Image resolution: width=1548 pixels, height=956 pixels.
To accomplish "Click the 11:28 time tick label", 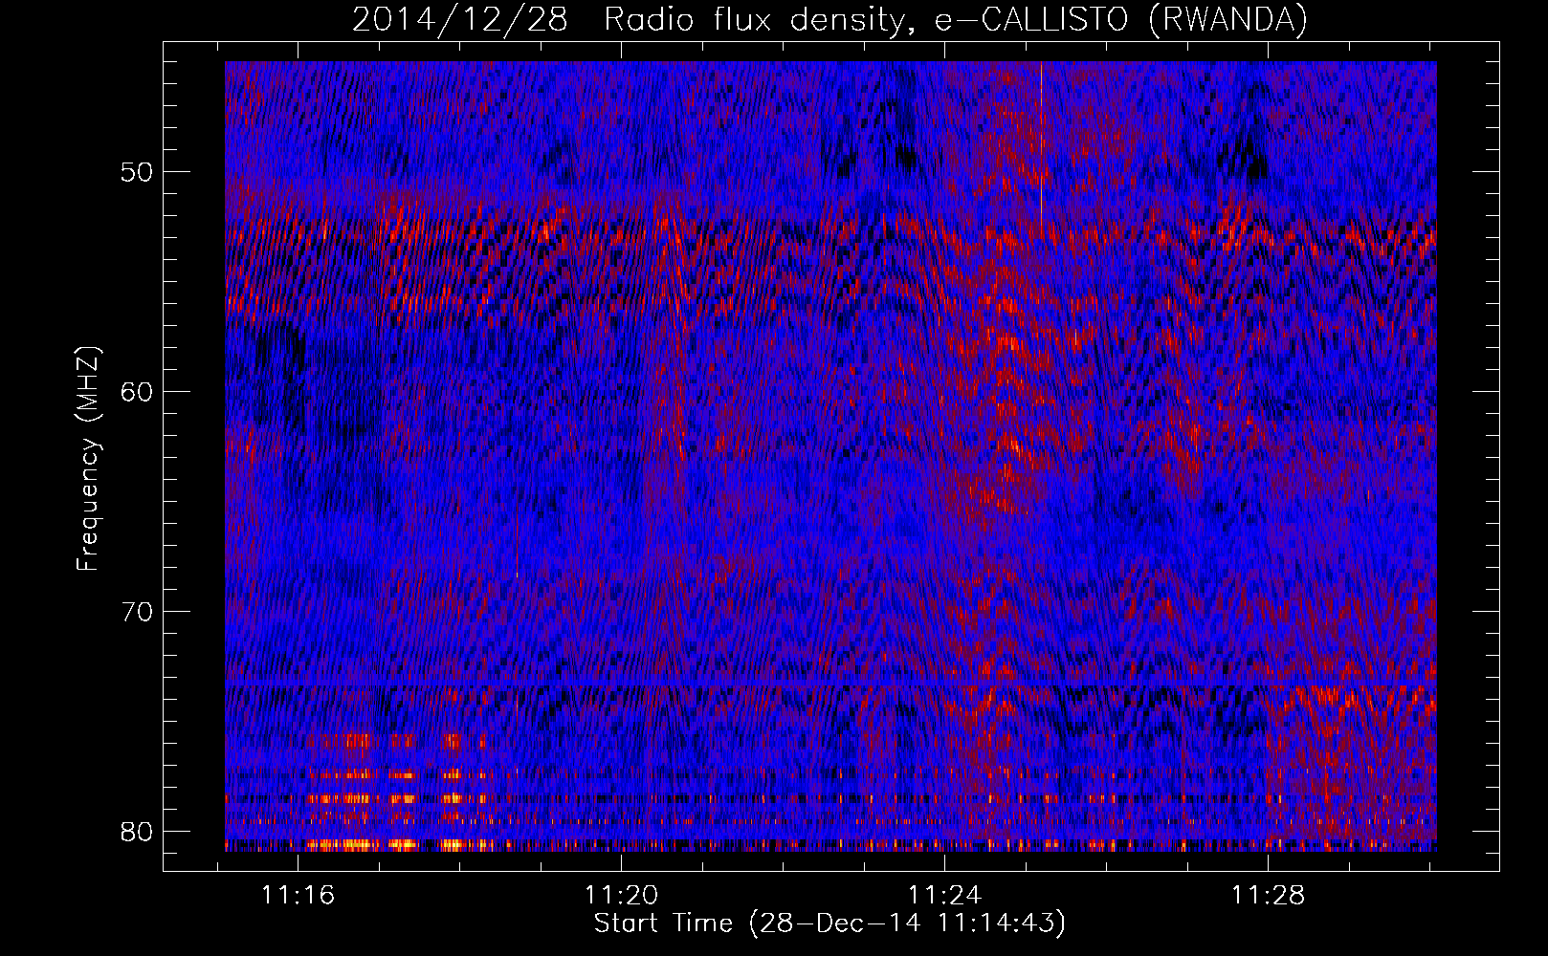I will [x=1269, y=896].
